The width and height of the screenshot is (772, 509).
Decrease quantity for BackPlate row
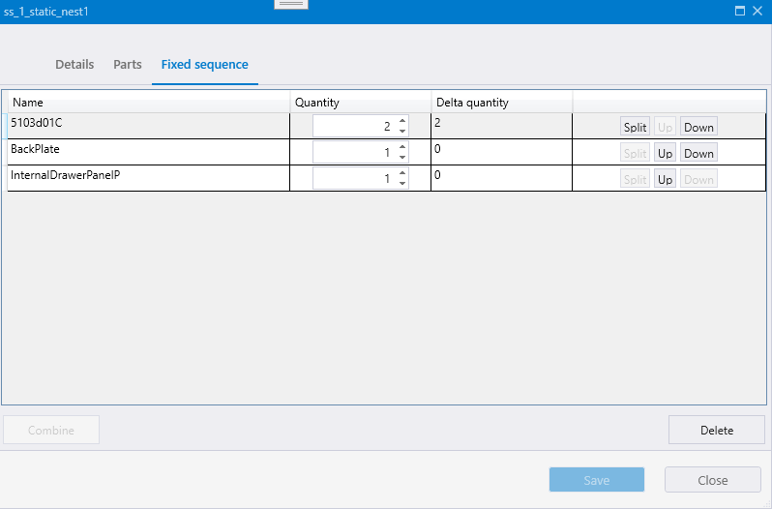pyautogui.click(x=402, y=158)
